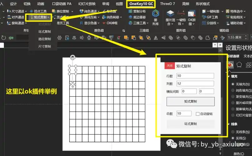Click the settings gear in quick toolbar

click(x=59, y=38)
